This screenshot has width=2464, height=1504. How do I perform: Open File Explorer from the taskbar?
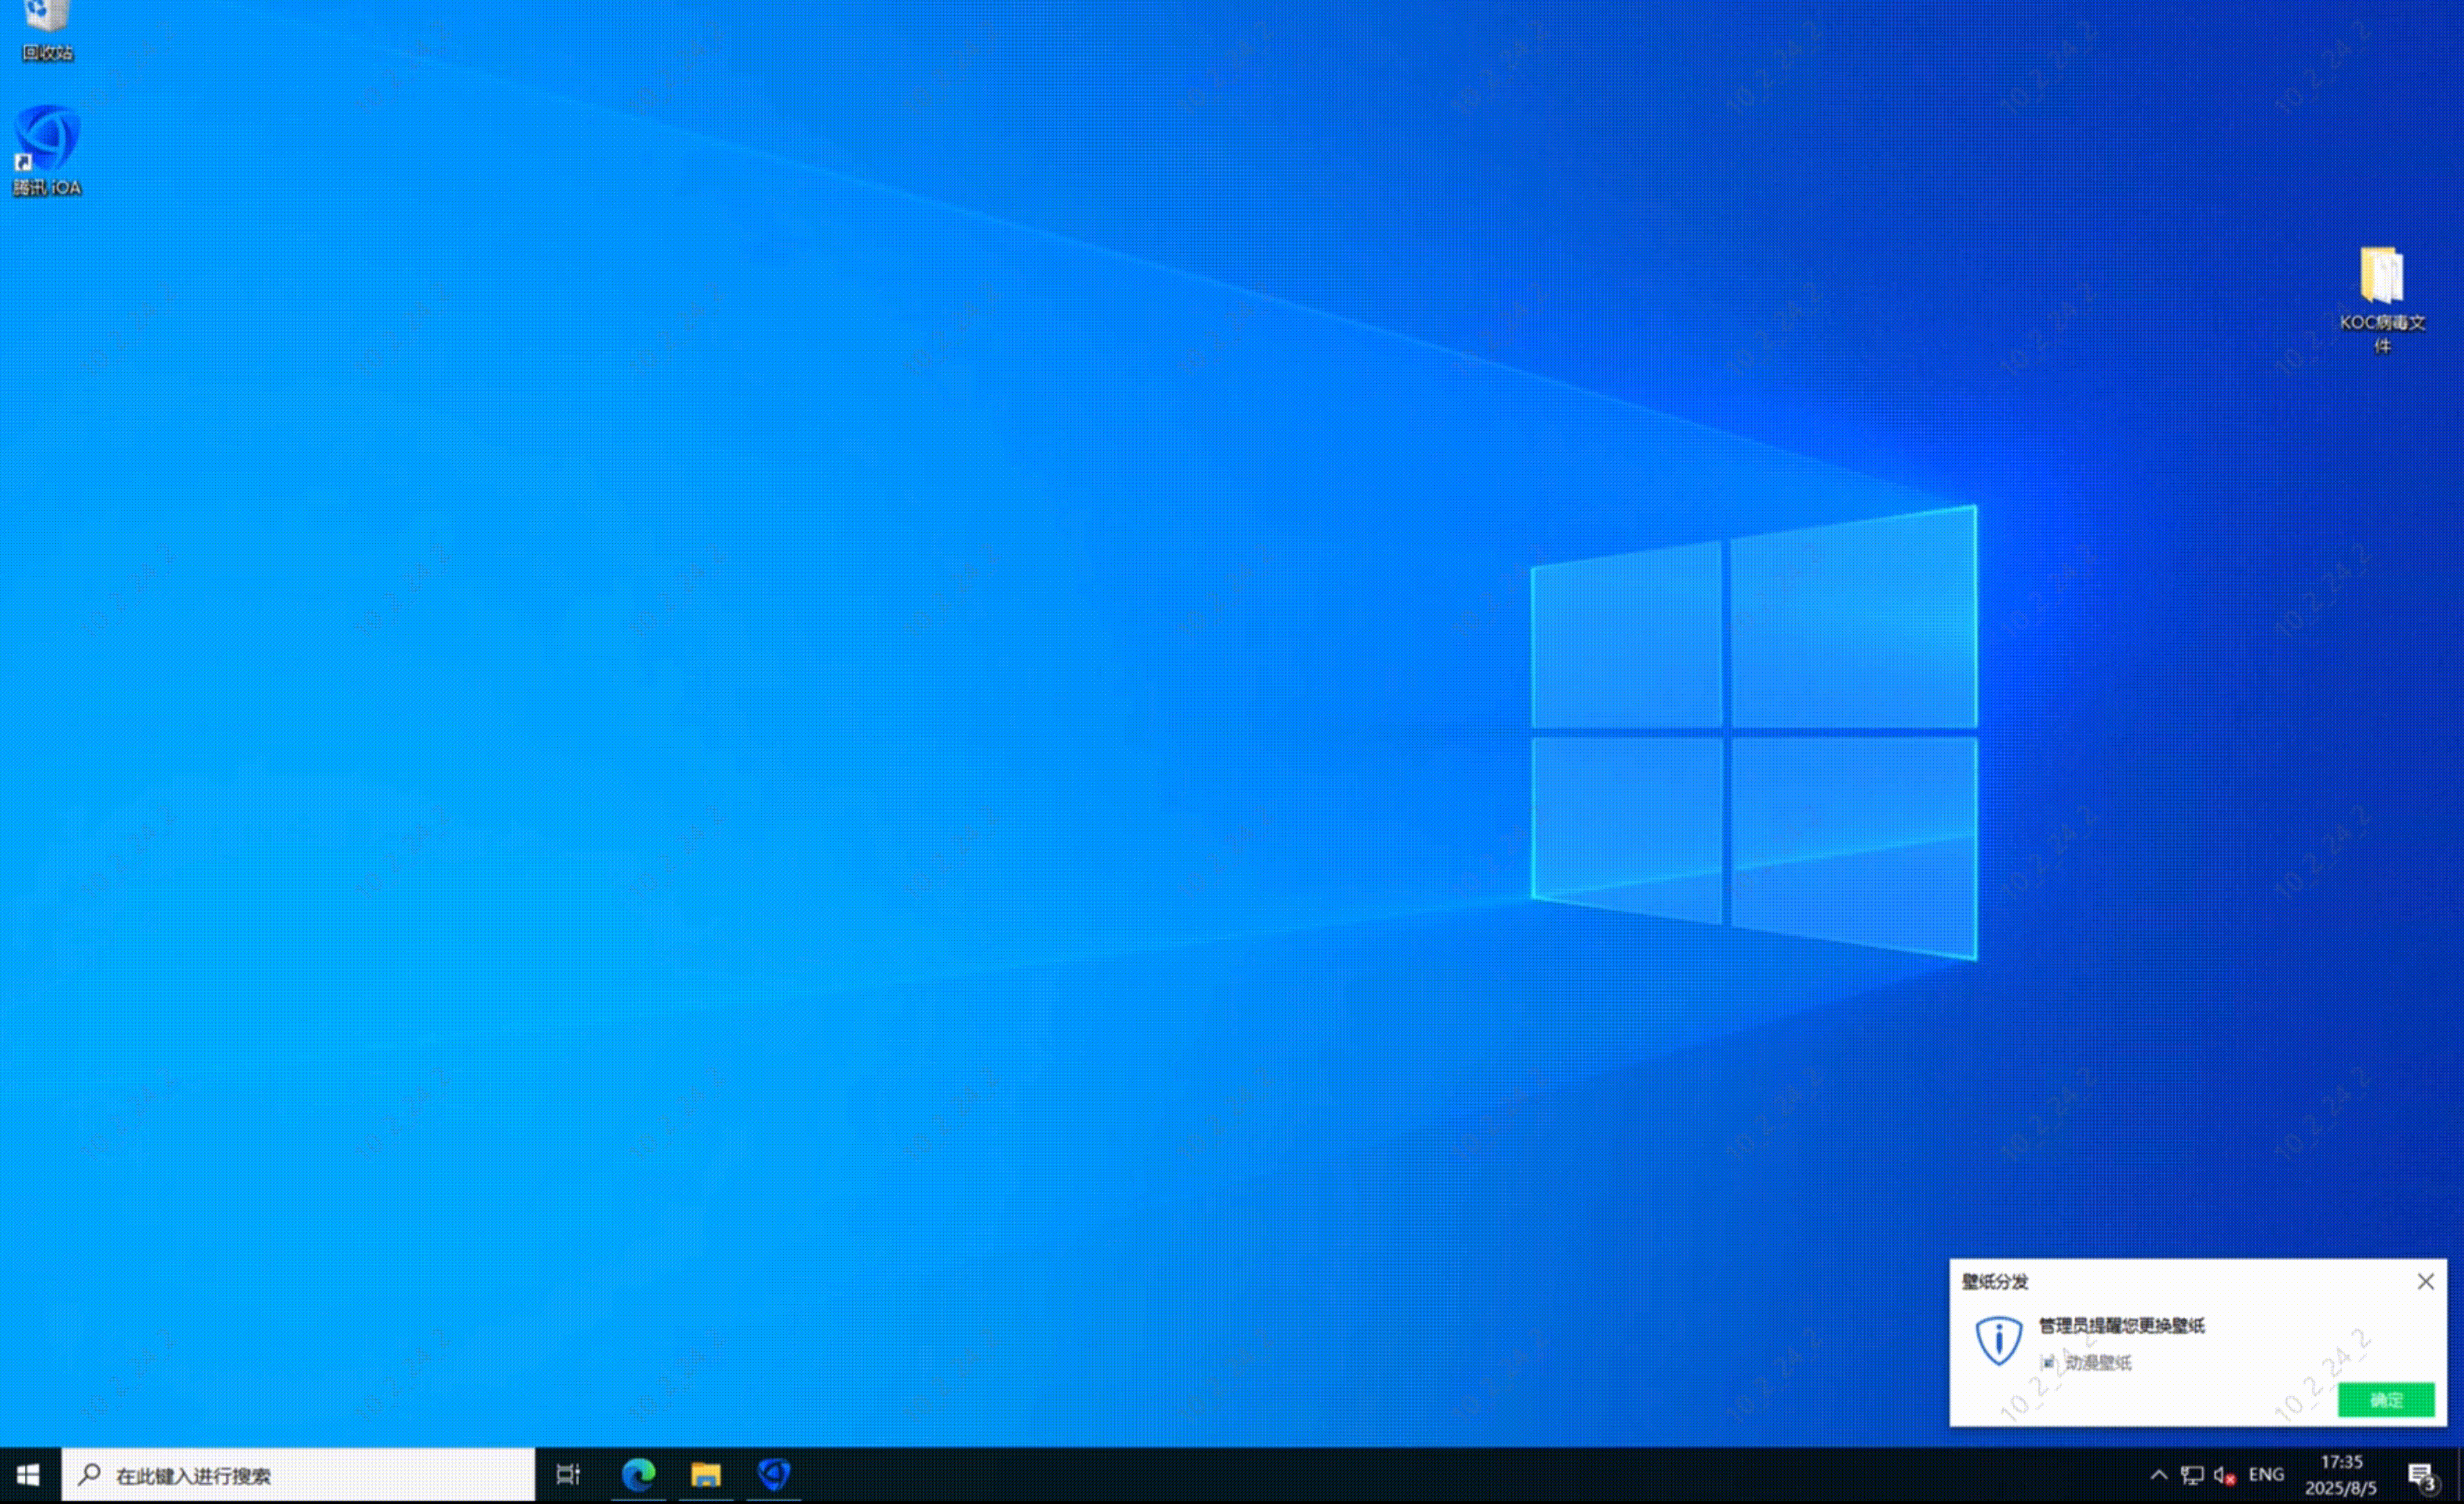point(706,1475)
